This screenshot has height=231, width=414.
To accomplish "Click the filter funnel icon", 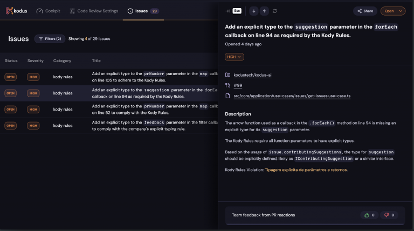I will [40, 38].
